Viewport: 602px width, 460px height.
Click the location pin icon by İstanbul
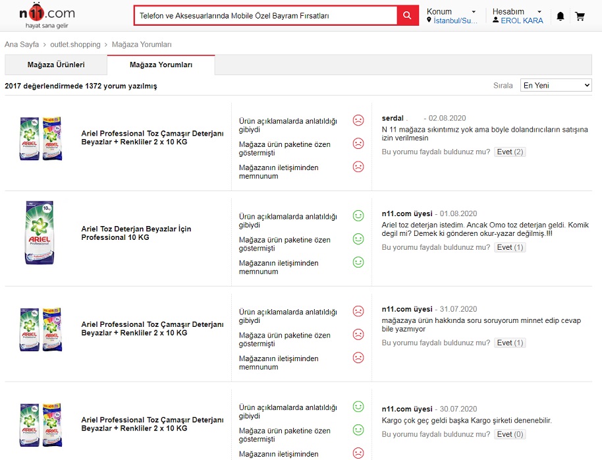(x=429, y=20)
